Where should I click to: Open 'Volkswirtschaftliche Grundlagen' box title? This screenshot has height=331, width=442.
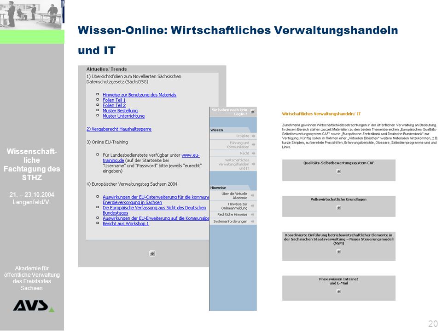click(338, 199)
